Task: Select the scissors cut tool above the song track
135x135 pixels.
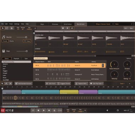Action: (10, 83)
